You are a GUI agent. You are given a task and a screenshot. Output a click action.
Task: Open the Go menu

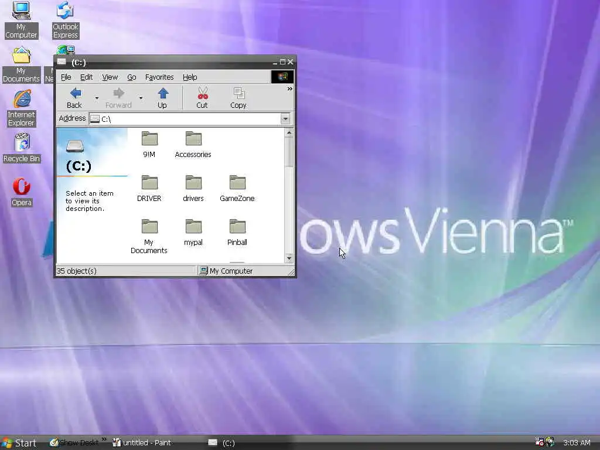click(x=132, y=77)
